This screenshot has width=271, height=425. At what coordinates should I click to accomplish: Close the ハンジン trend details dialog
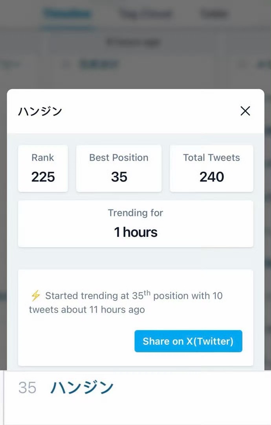pyautogui.click(x=245, y=111)
